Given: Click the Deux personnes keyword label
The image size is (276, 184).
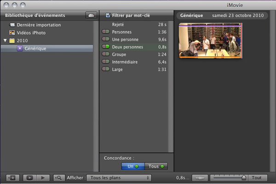Looking at the screenshot, I should 127,47.
